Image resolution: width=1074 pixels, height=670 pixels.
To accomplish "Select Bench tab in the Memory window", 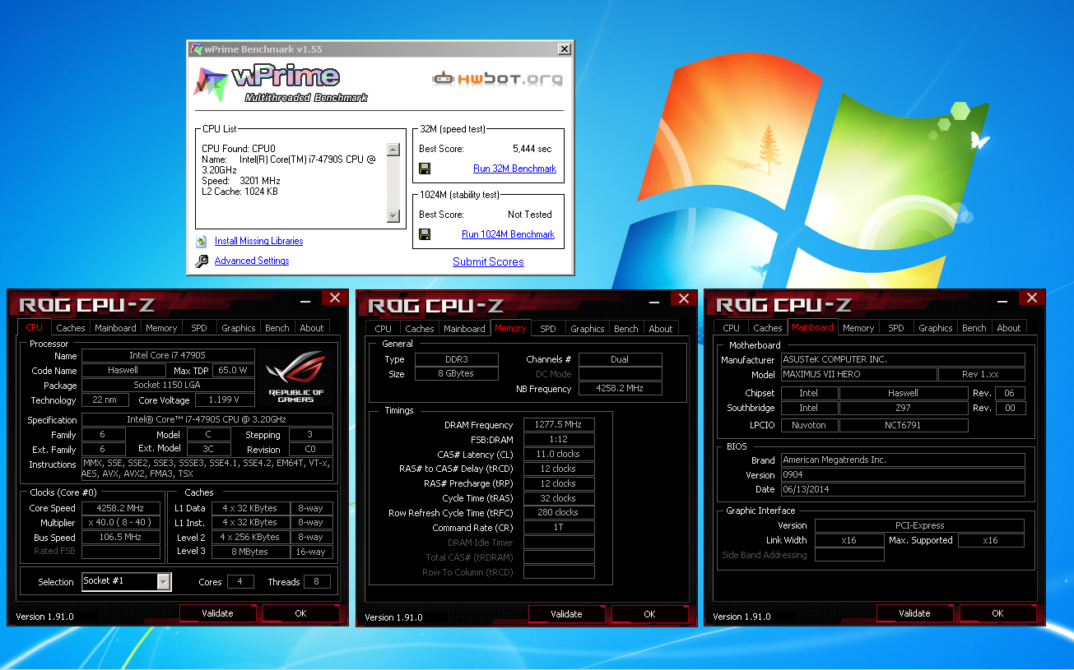I will 626,329.
